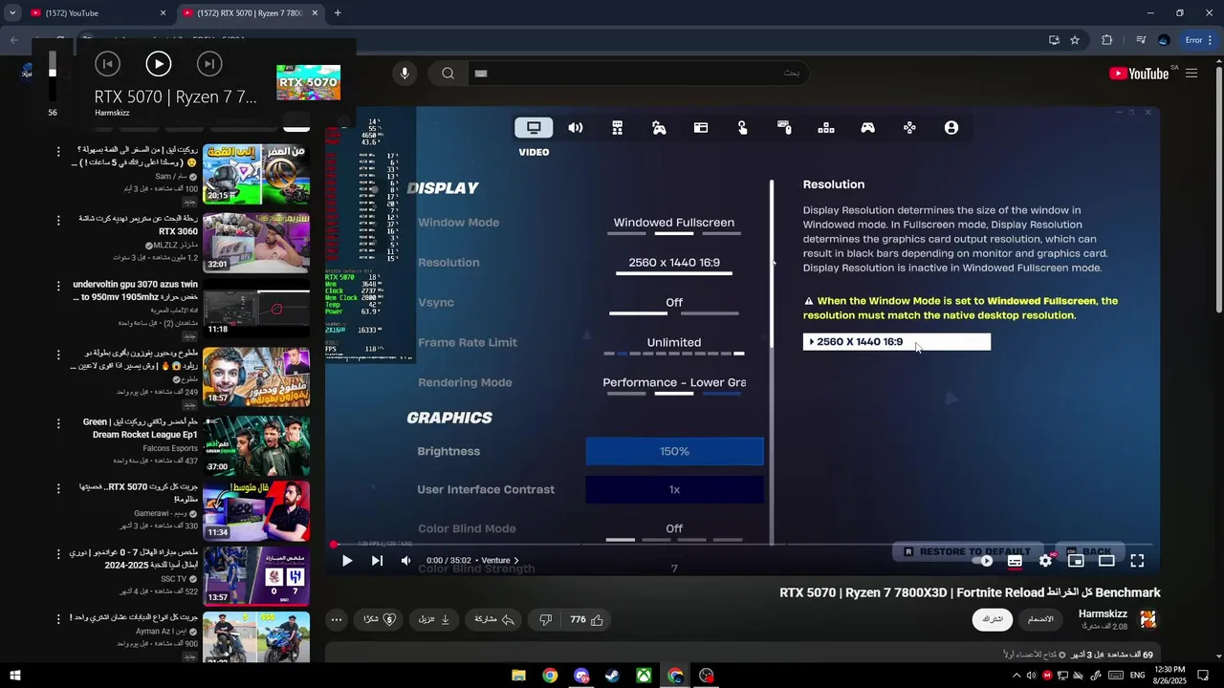Open the video player settings gear
The image size is (1224, 688).
(1045, 561)
